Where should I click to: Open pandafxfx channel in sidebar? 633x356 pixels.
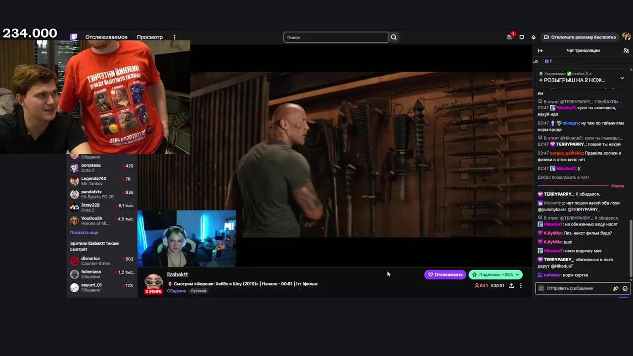coord(102,194)
